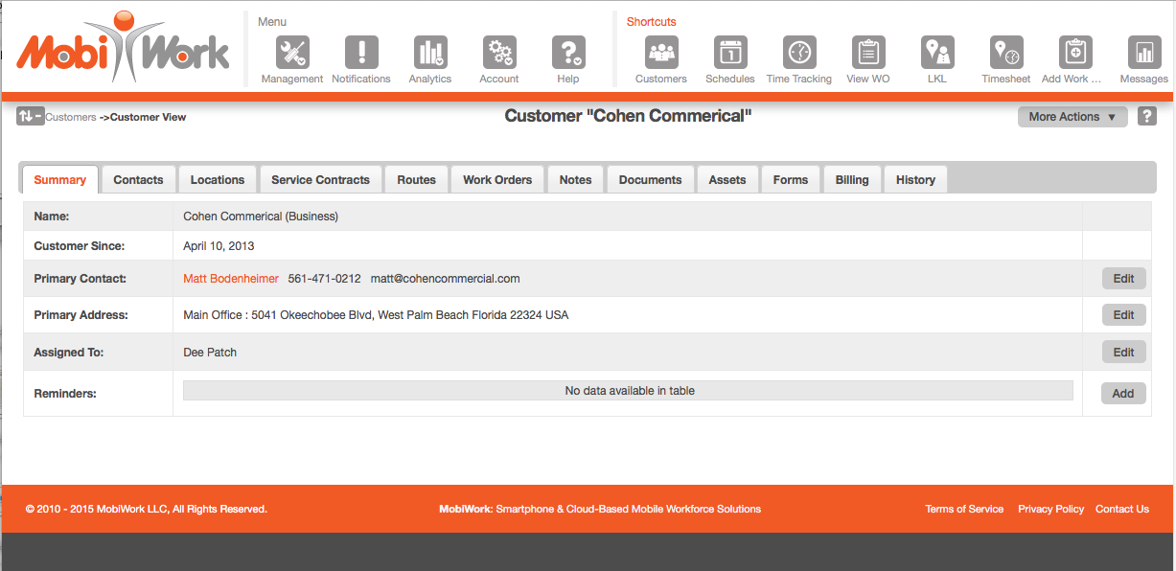Open the Routes tab
This screenshot has height=571, width=1176.
click(x=416, y=179)
